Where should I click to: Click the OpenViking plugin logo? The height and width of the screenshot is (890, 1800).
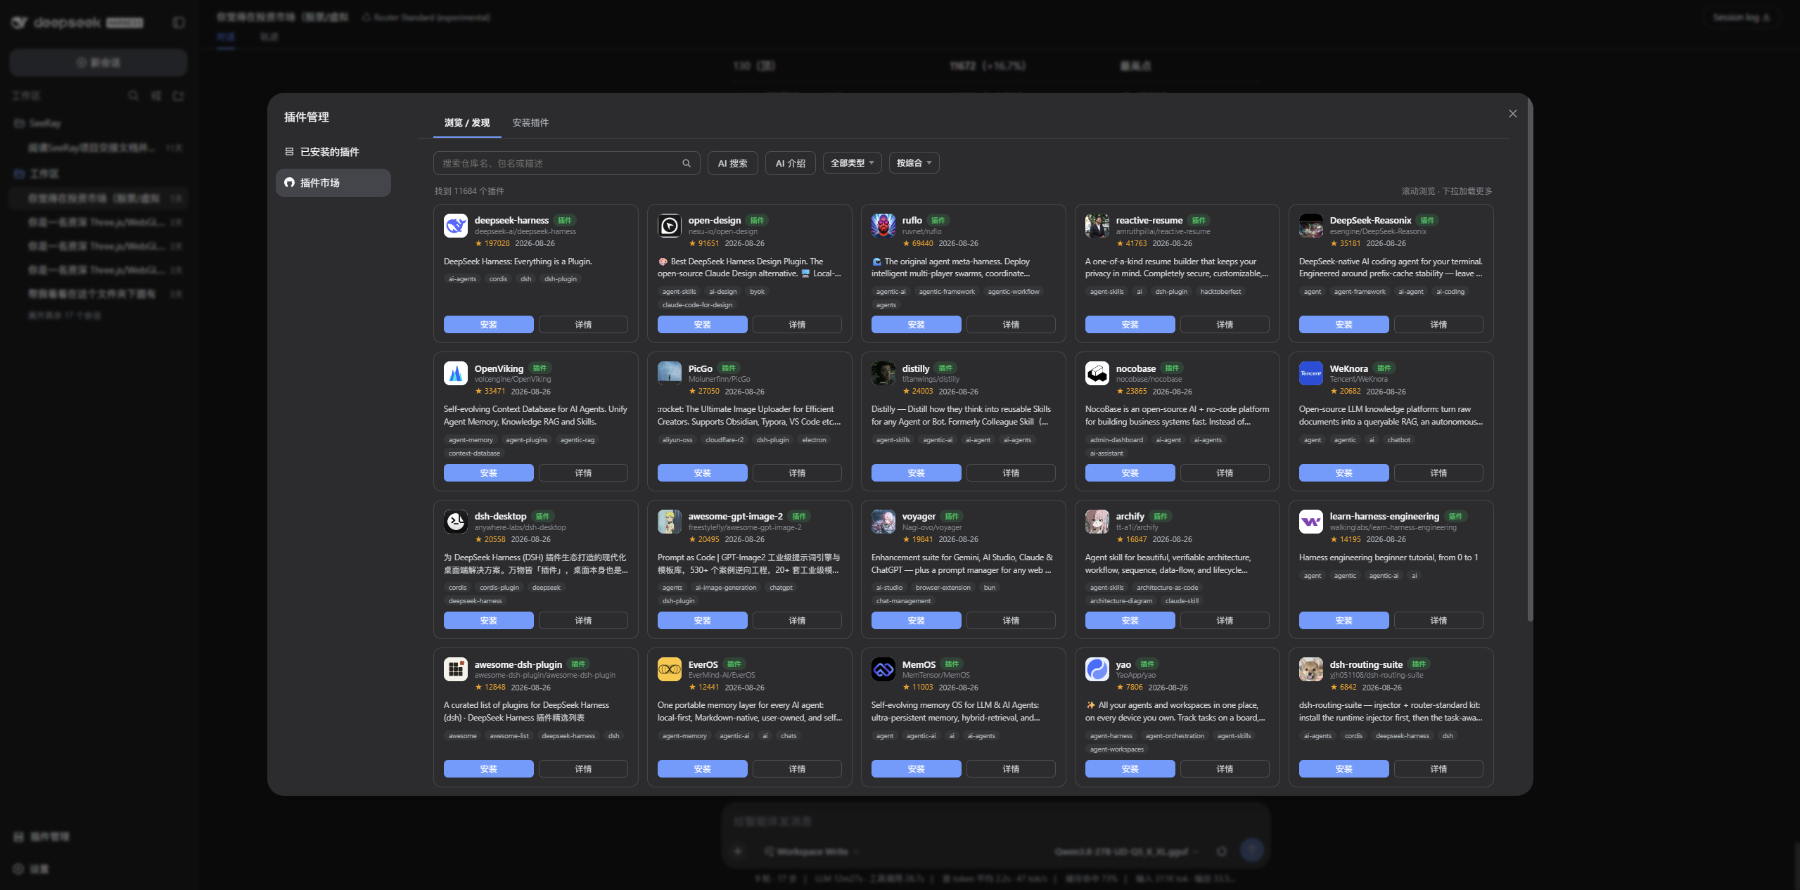(456, 373)
